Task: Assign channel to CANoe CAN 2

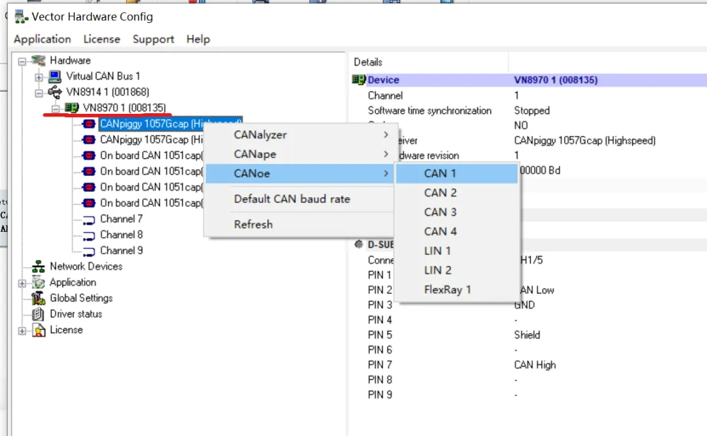Action: [457, 193]
